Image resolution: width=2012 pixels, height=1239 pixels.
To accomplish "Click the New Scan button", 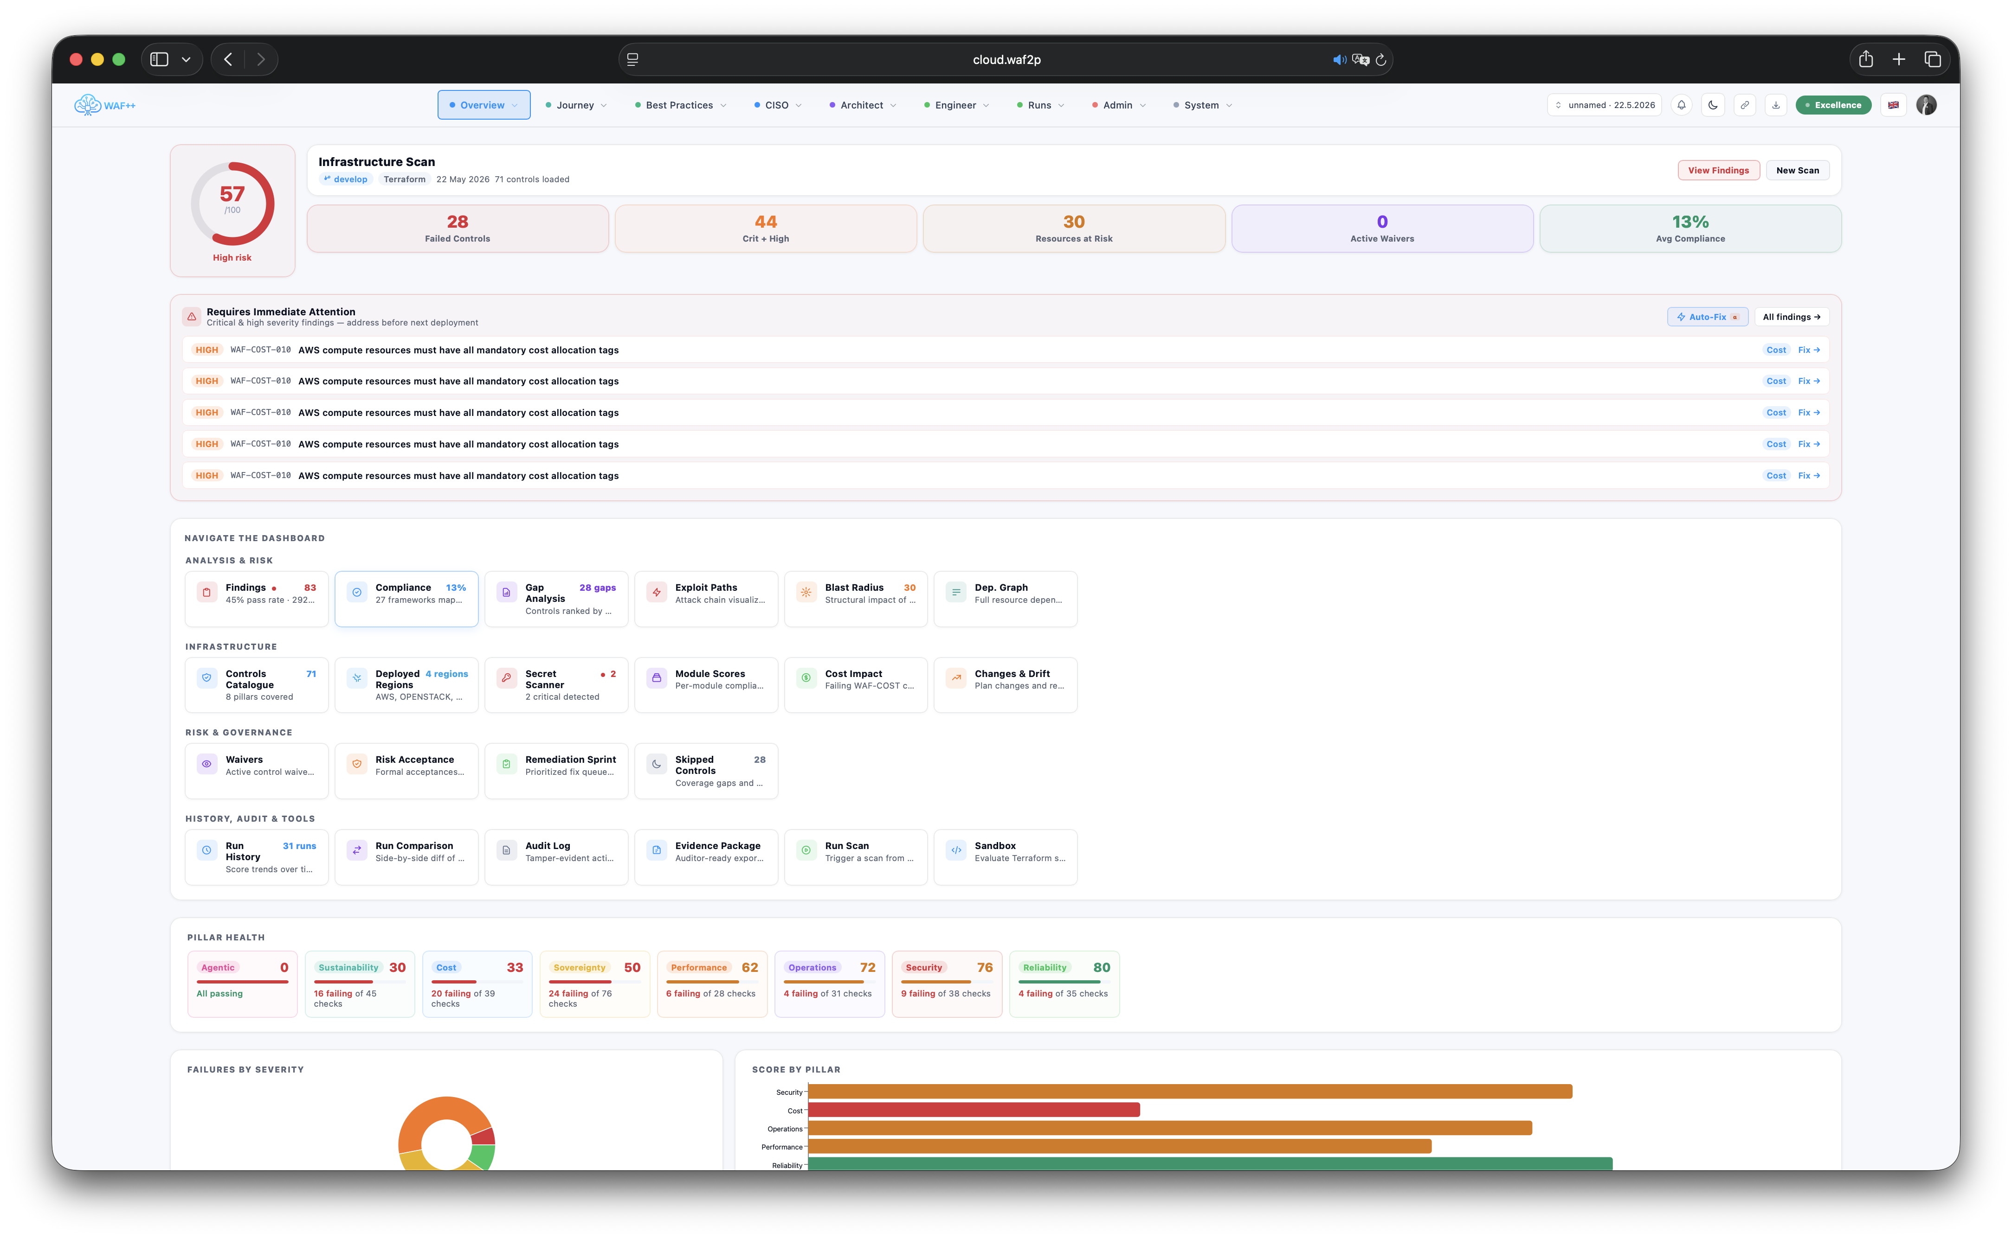I will click(x=1797, y=171).
